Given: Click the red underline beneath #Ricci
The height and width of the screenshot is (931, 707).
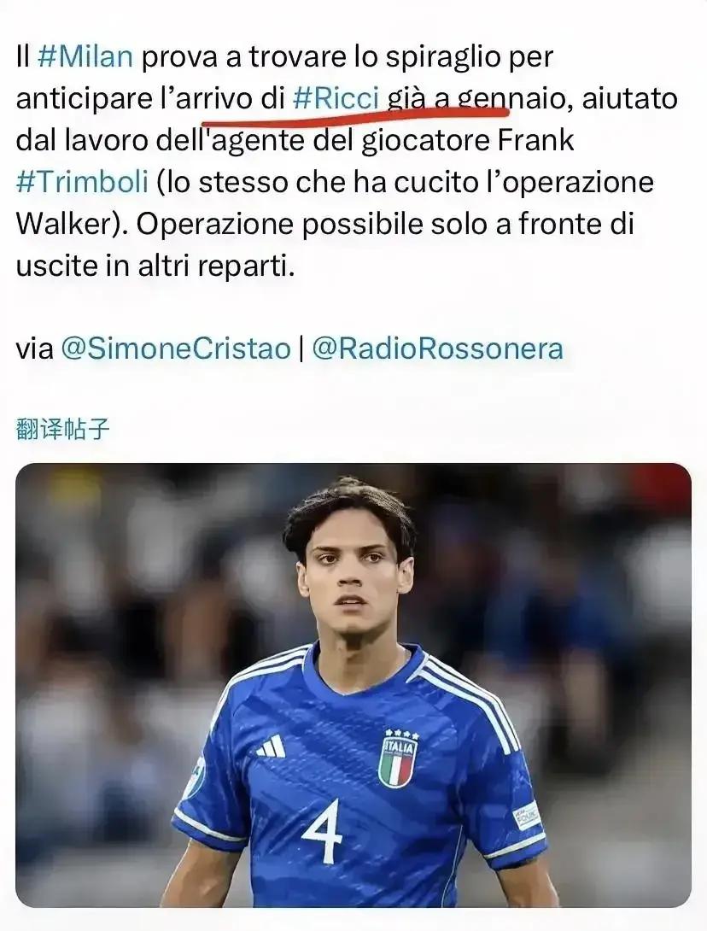Looking at the screenshot, I should click(x=355, y=115).
